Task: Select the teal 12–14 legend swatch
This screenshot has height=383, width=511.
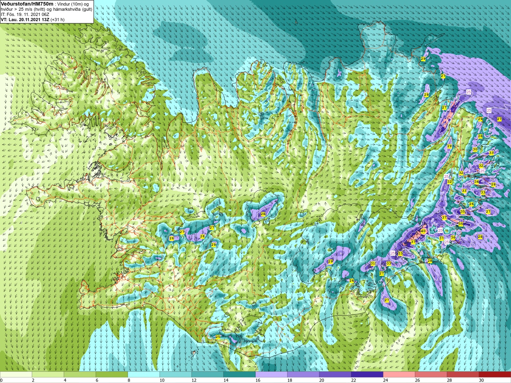Action: pos(208,375)
